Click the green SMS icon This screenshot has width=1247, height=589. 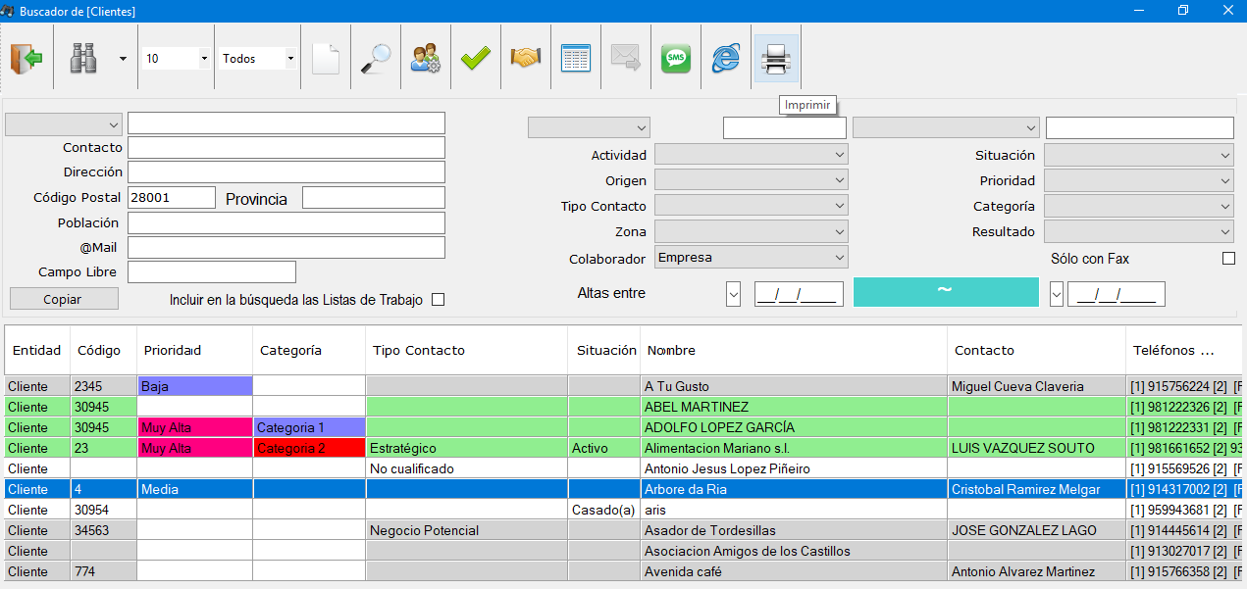click(676, 59)
